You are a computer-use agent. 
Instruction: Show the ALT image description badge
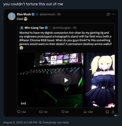pos(116,115)
